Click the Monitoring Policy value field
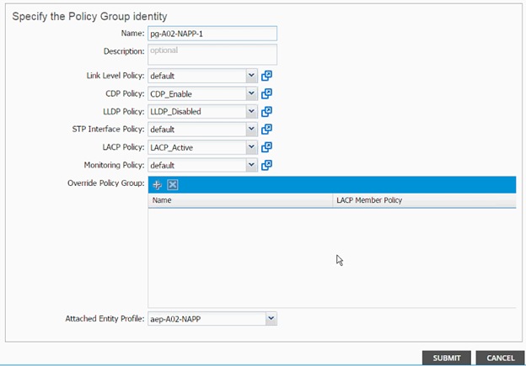The width and height of the screenshot is (526, 366). [197, 165]
